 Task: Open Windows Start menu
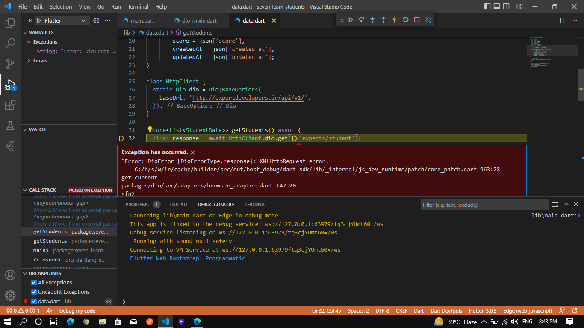click(8, 322)
